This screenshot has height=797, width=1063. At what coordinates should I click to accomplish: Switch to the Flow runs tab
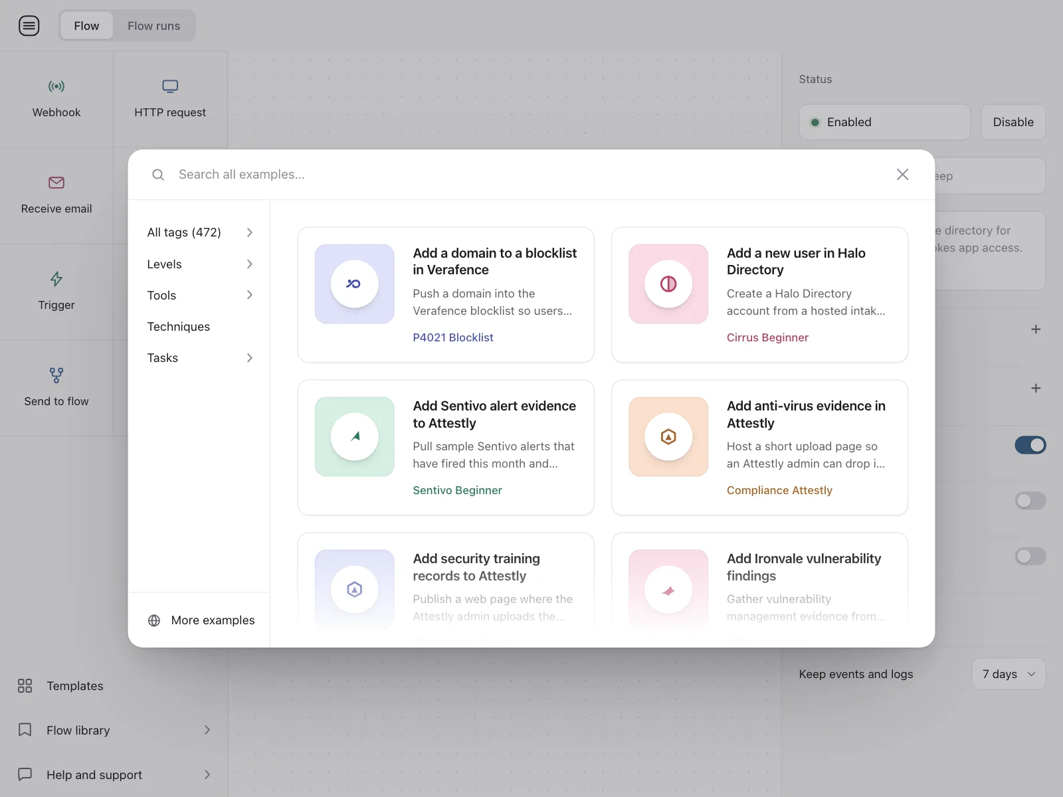click(x=153, y=26)
